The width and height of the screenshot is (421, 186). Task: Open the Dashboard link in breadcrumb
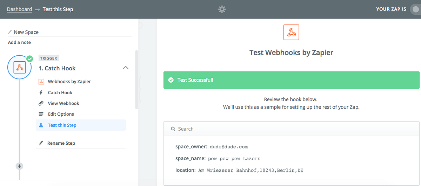[x=20, y=9]
